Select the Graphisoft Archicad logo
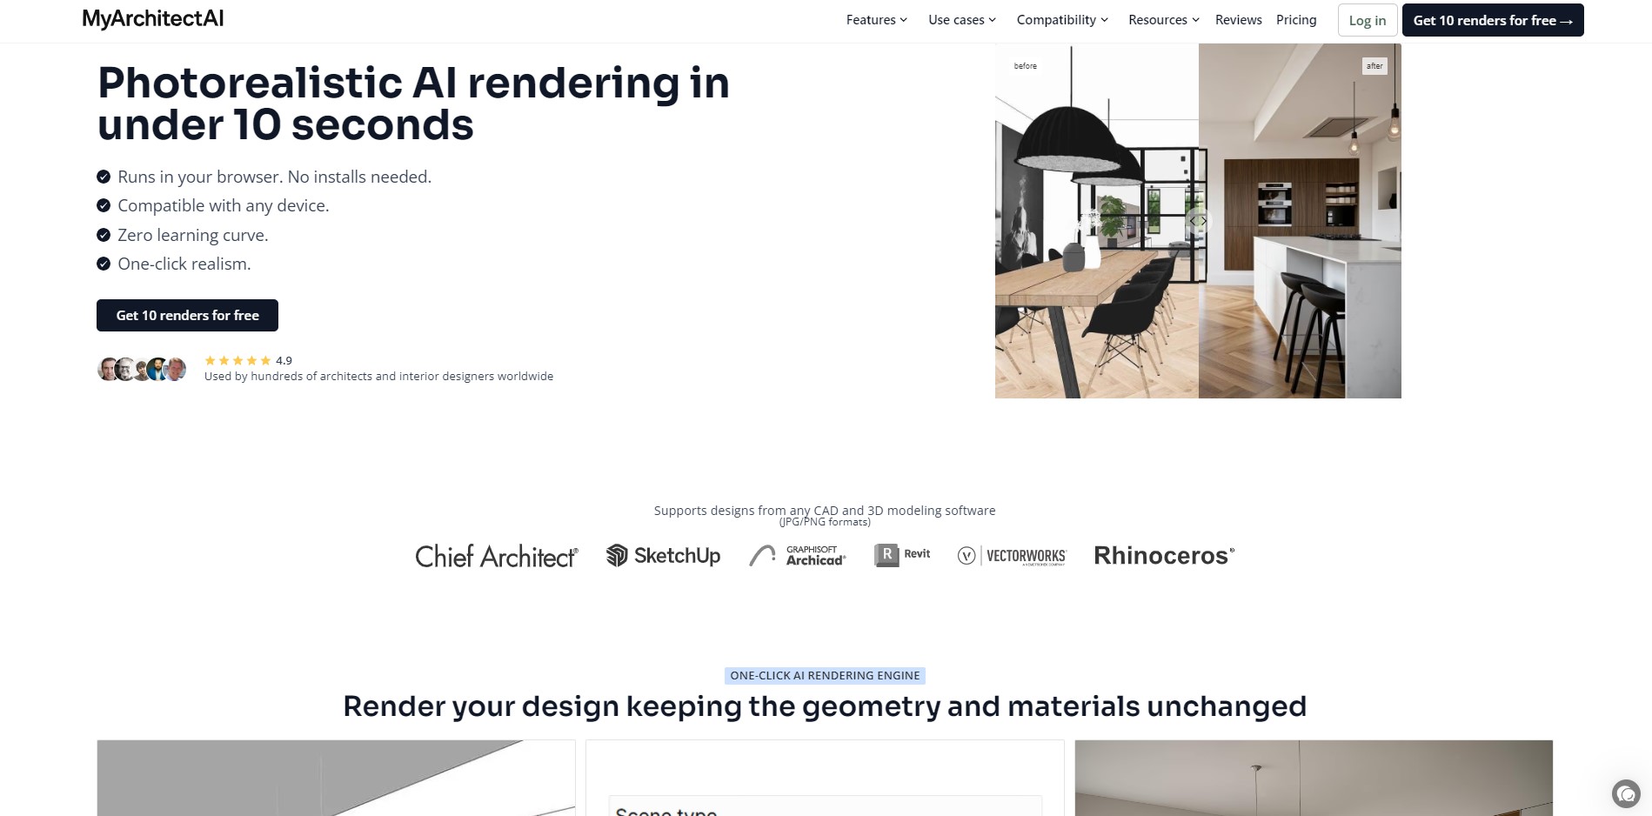This screenshot has height=816, width=1652. coord(797,556)
